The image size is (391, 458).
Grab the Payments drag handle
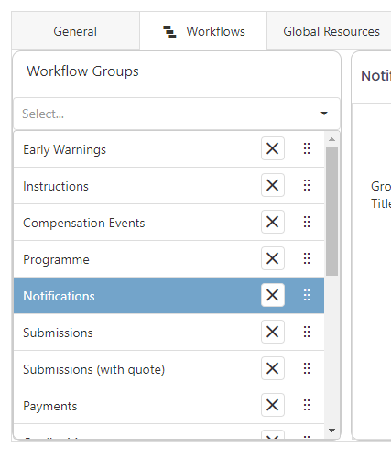pos(307,405)
